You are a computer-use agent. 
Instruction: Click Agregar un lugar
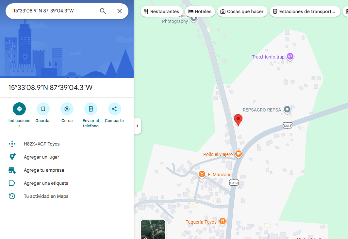[41, 157]
